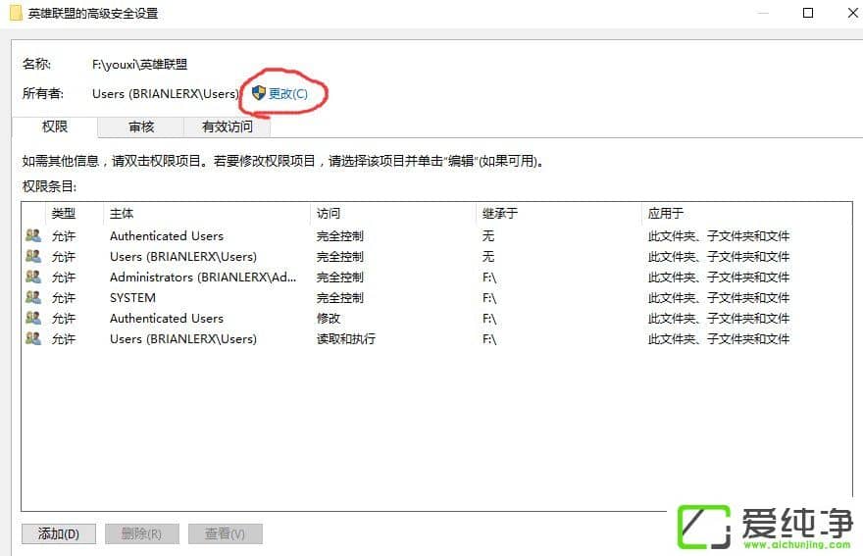Click the 应用于 column header

[665, 213]
